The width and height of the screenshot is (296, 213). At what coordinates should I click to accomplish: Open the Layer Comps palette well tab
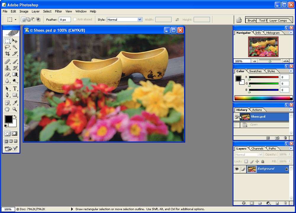278,20
